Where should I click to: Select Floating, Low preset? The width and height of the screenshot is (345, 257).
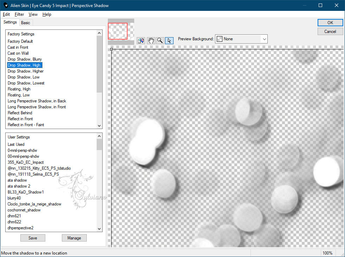19,95
